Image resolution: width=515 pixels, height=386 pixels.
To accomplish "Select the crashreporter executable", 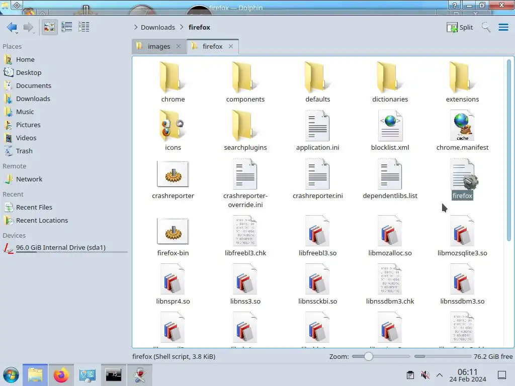I will (x=173, y=179).
